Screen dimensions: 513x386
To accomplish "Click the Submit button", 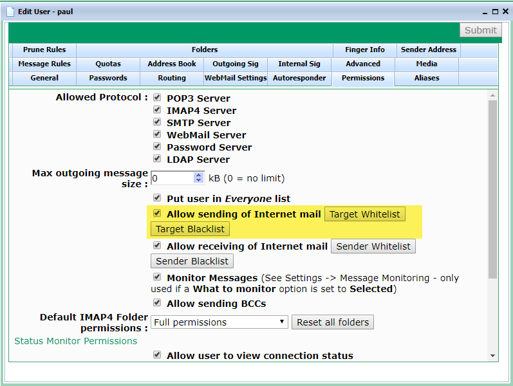I will 480,30.
